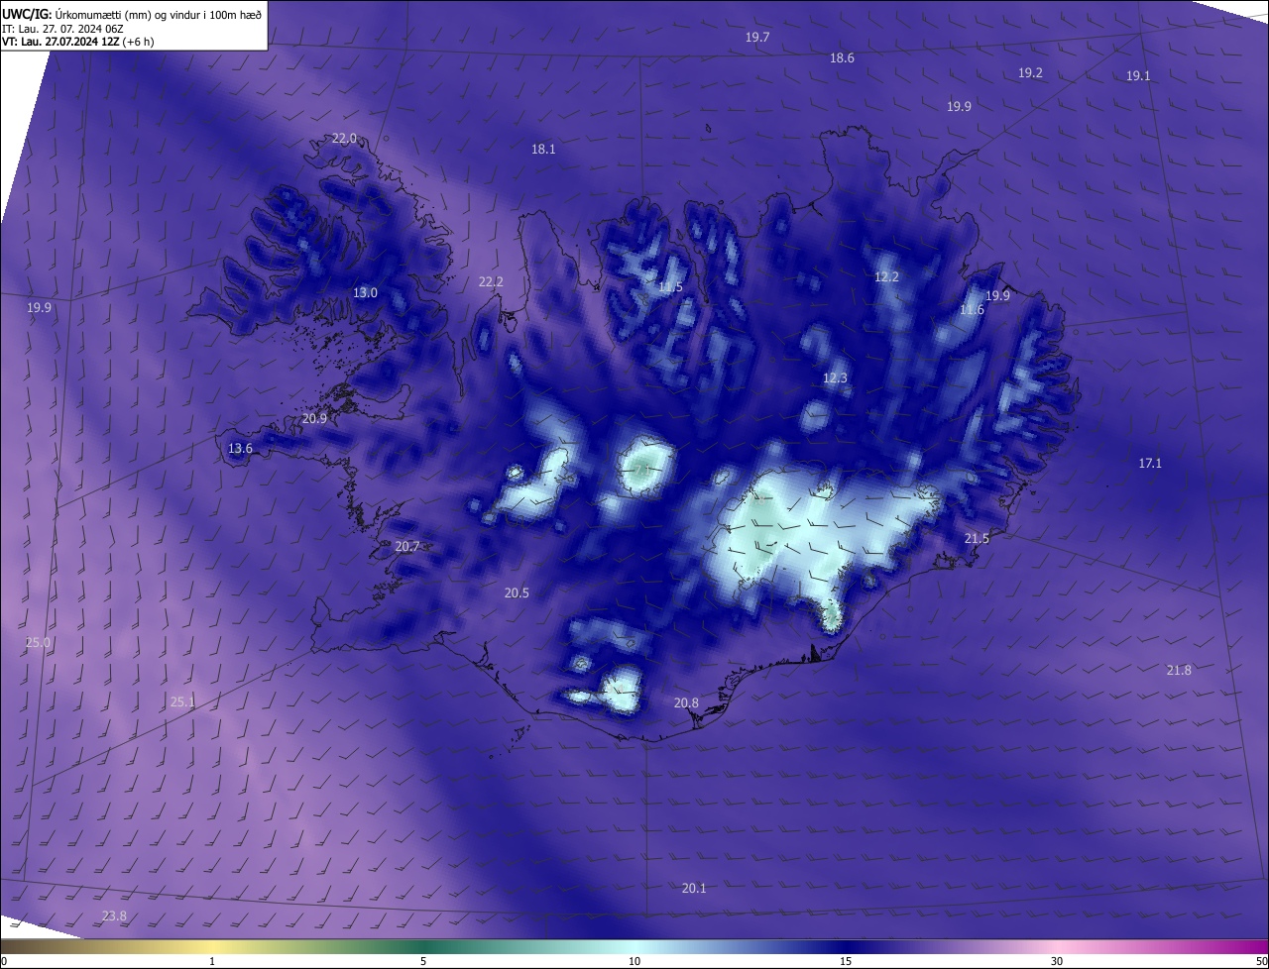Click the 12.2 value label
This screenshot has width=1269, height=969.
click(886, 277)
